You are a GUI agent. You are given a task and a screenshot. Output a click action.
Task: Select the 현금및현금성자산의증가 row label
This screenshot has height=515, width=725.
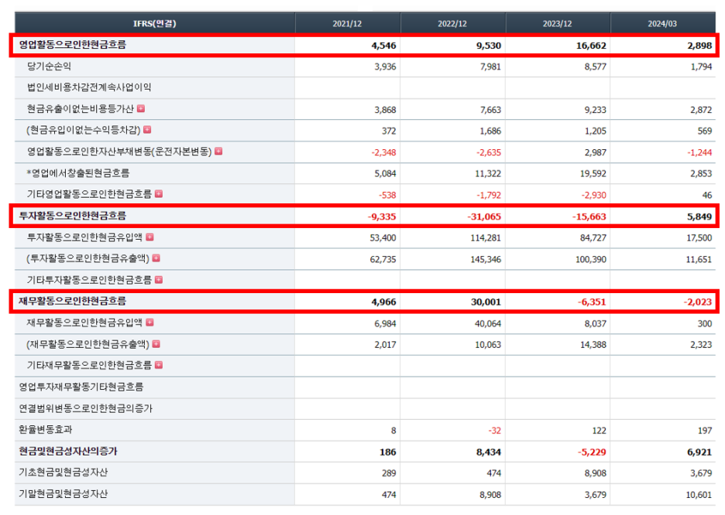pyautogui.click(x=68, y=451)
